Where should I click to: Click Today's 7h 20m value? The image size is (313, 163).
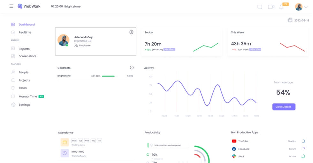click(153, 44)
